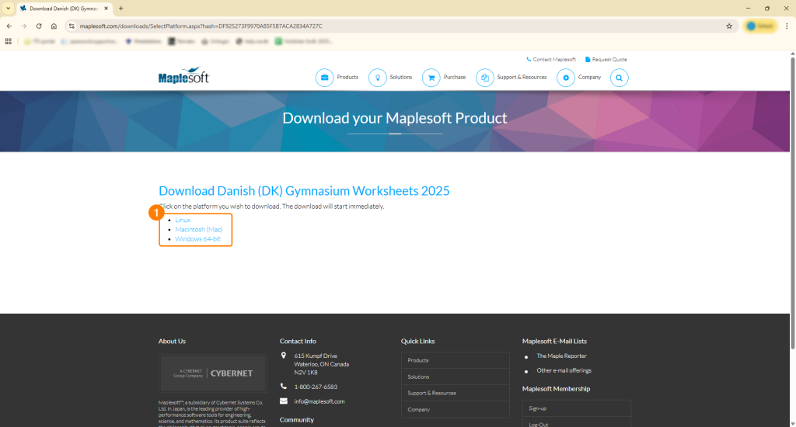
Task: Click the Solutions lightbulb icon
Action: 377,78
